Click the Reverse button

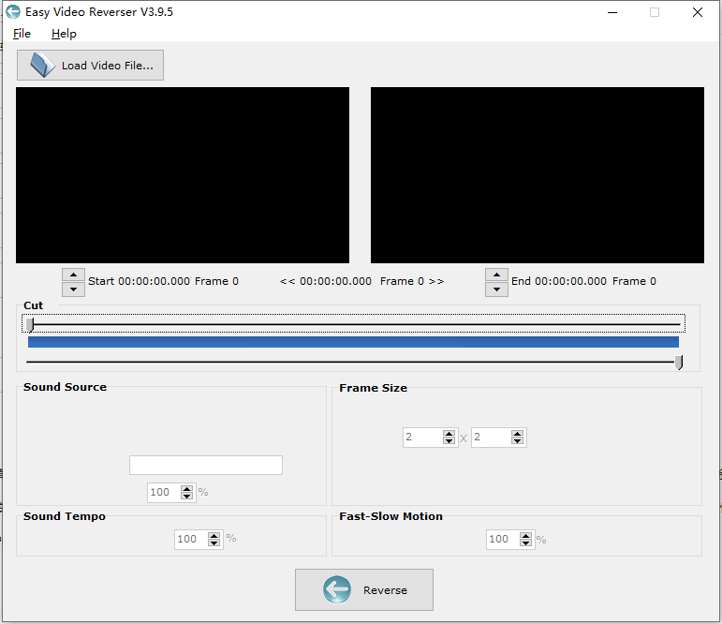(x=363, y=589)
